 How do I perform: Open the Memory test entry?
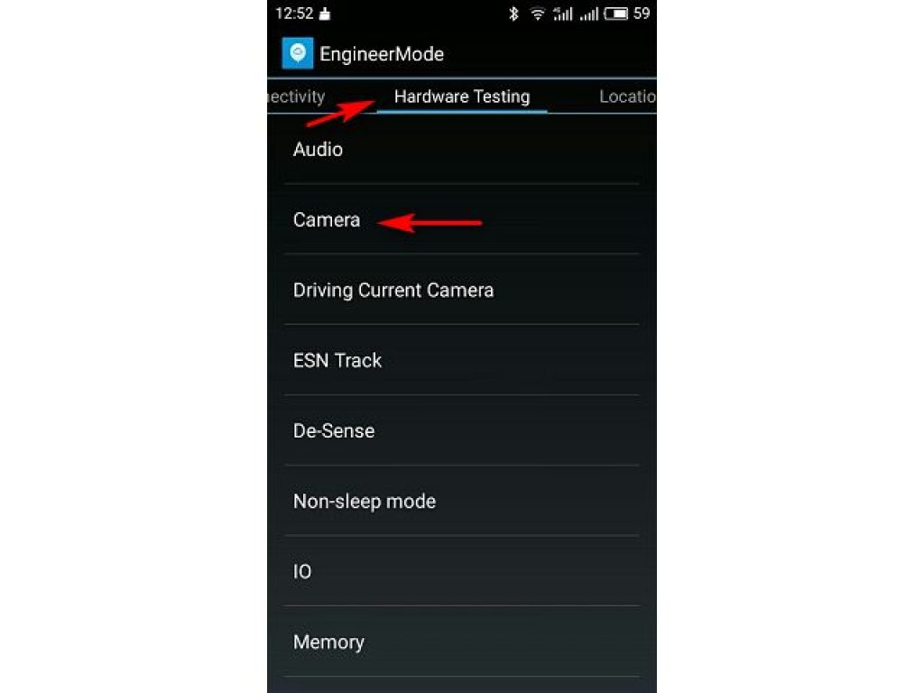click(462, 642)
